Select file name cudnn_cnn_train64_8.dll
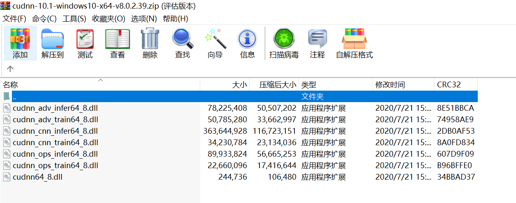Screen dimensions: 516x203 tap(56, 143)
